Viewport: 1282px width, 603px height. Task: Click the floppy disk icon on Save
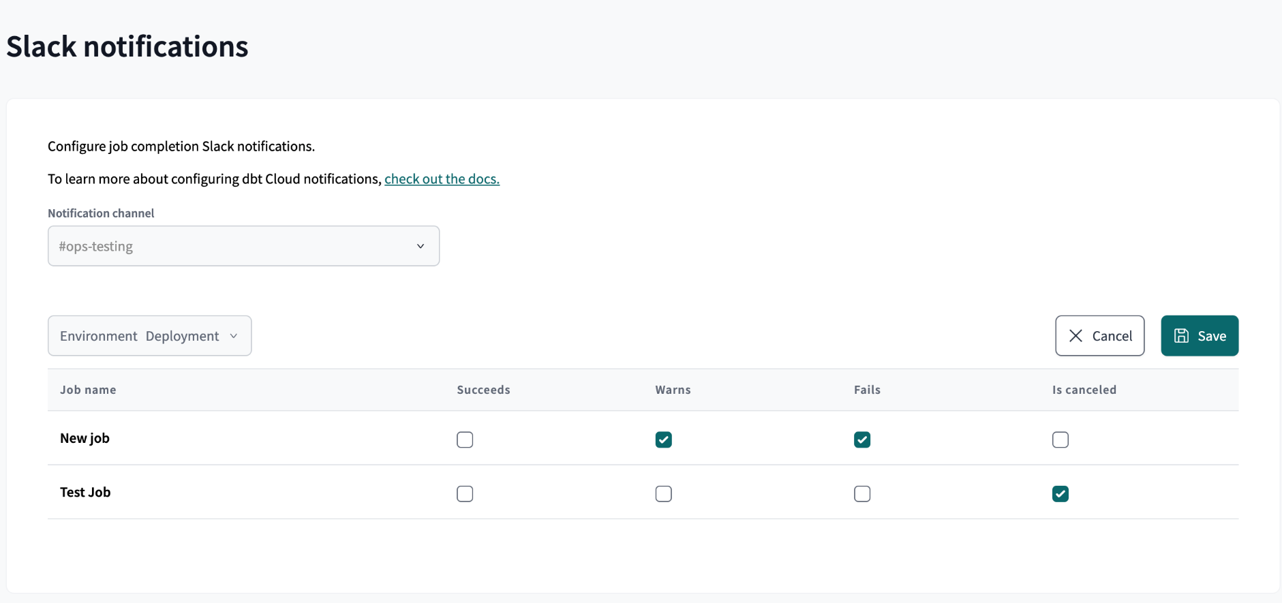coord(1181,336)
